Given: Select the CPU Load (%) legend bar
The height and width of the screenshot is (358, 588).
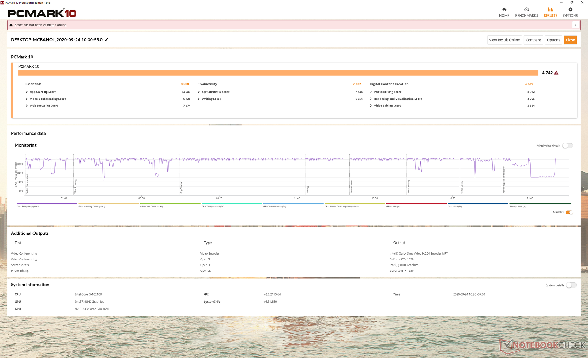Looking at the screenshot, I should 478,203.
